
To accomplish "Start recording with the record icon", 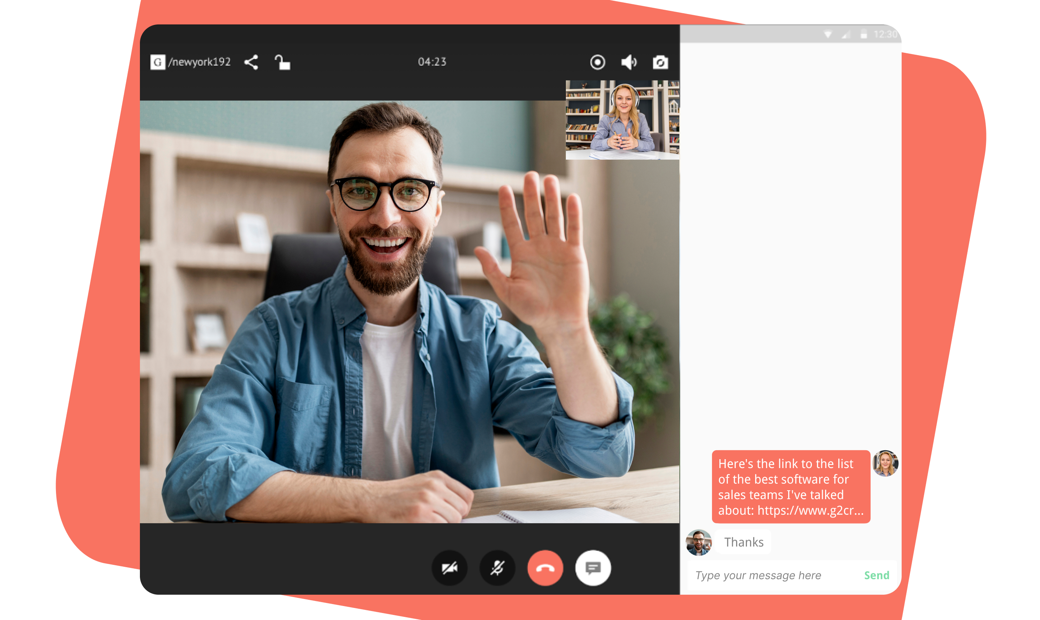I will 597,62.
